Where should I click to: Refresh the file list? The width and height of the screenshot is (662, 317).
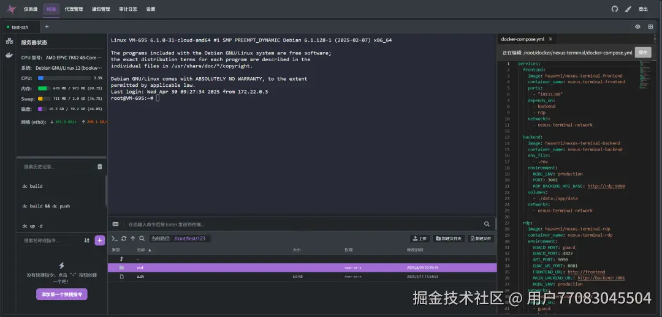click(x=124, y=239)
